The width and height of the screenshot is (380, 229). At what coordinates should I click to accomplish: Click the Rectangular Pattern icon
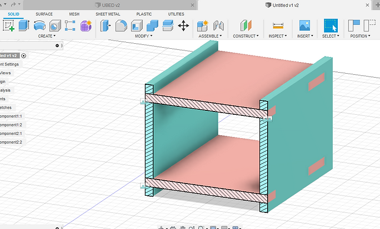70,26
